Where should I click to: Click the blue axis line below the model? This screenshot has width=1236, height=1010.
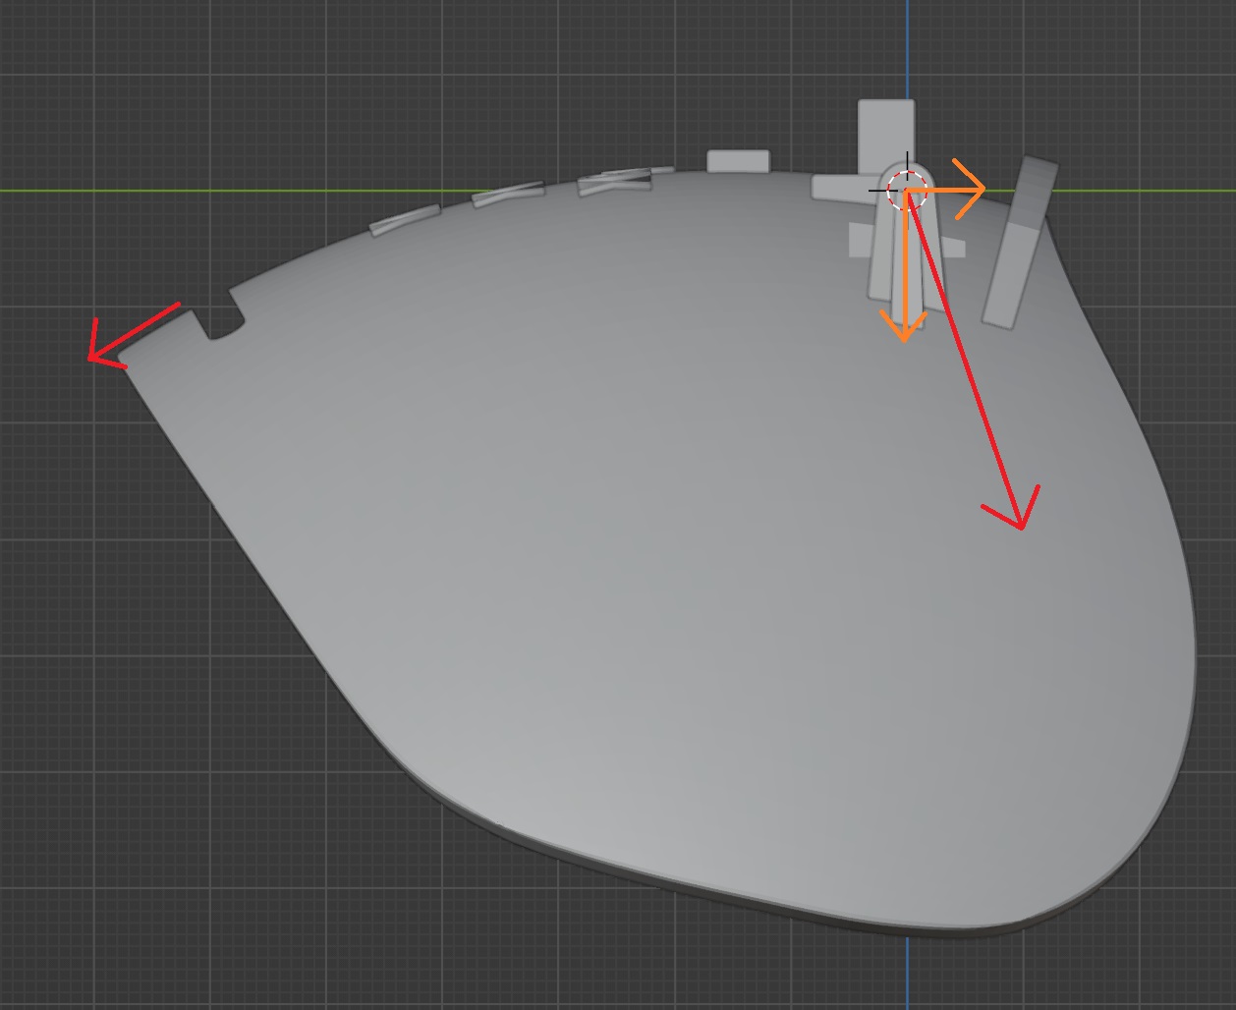(x=907, y=973)
